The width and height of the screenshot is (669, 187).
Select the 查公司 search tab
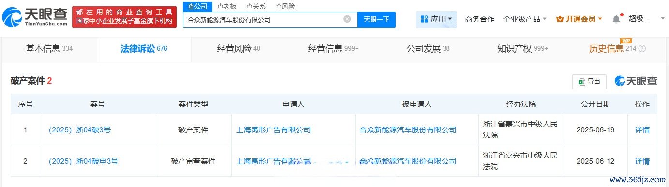tap(197, 6)
